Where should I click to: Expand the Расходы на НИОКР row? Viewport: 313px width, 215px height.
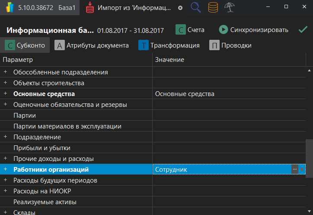point(6,191)
